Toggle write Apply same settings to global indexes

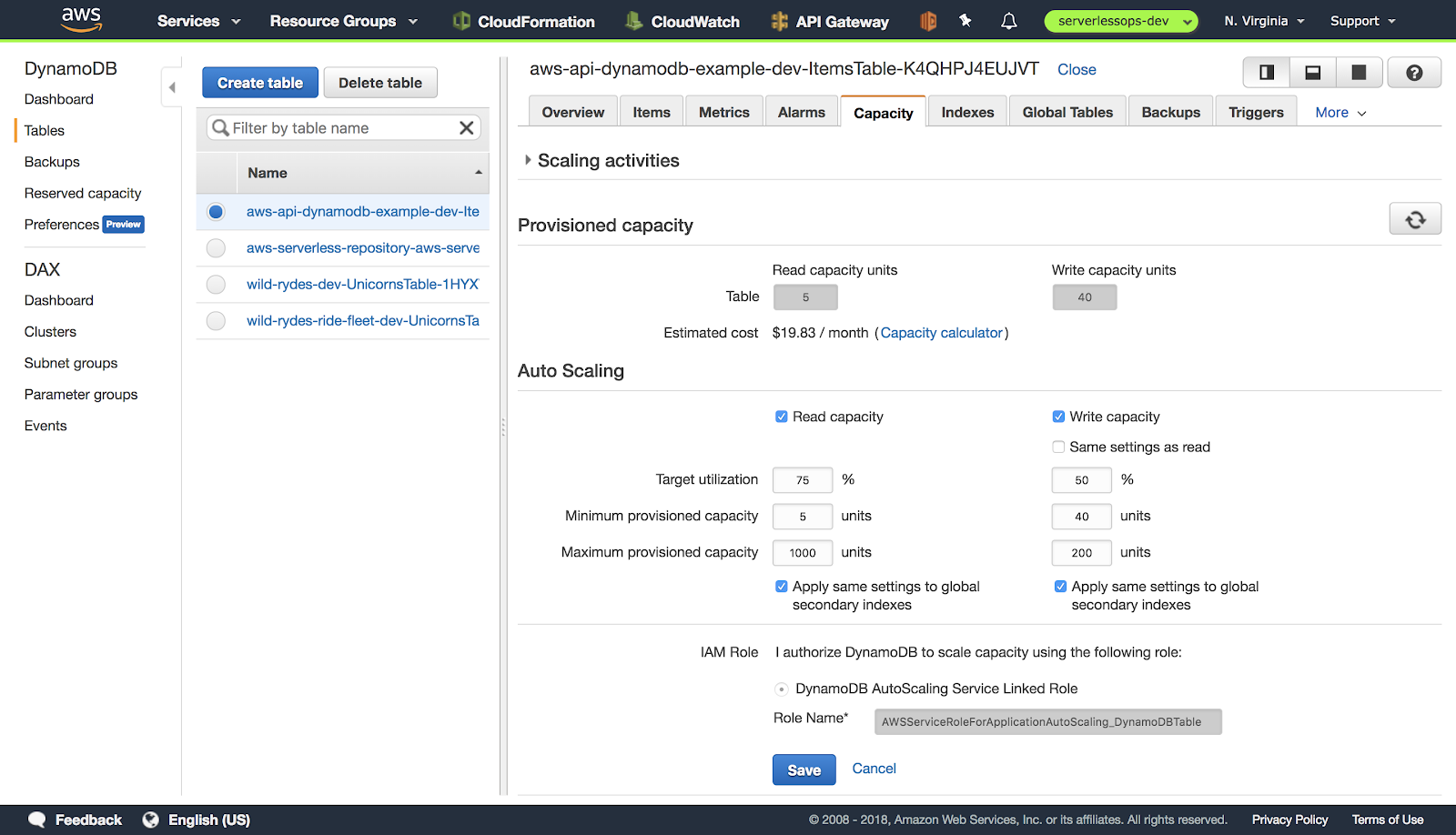coord(1060,587)
